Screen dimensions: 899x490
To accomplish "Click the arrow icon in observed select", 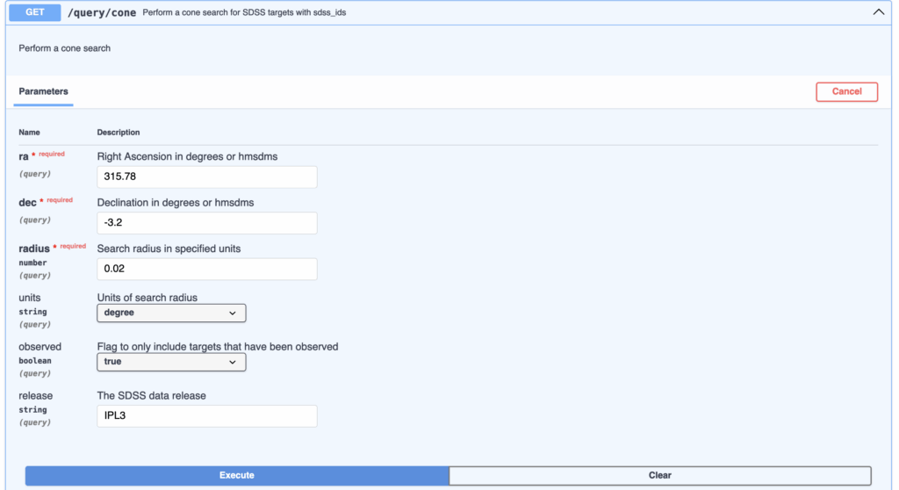I will click(233, 362).
